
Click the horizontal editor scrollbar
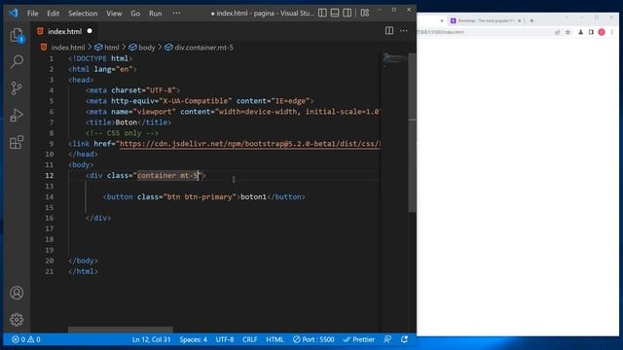(x=121, y=330)
